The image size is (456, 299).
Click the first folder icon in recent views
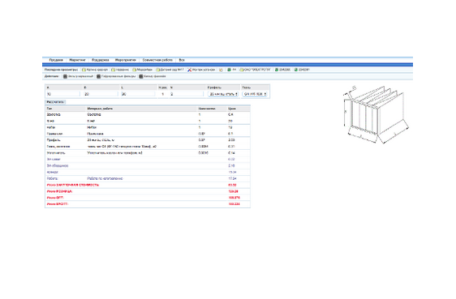(x=84, y=70)
